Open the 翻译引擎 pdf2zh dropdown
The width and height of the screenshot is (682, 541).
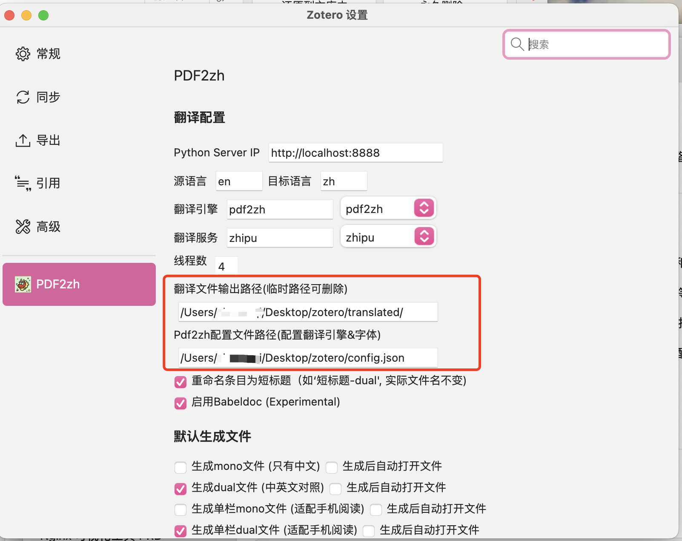pos(388,208)
